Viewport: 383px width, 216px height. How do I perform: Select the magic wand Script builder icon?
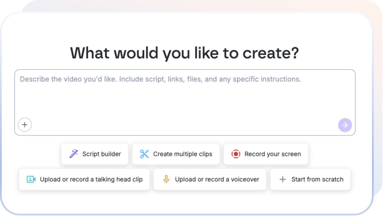74,154
